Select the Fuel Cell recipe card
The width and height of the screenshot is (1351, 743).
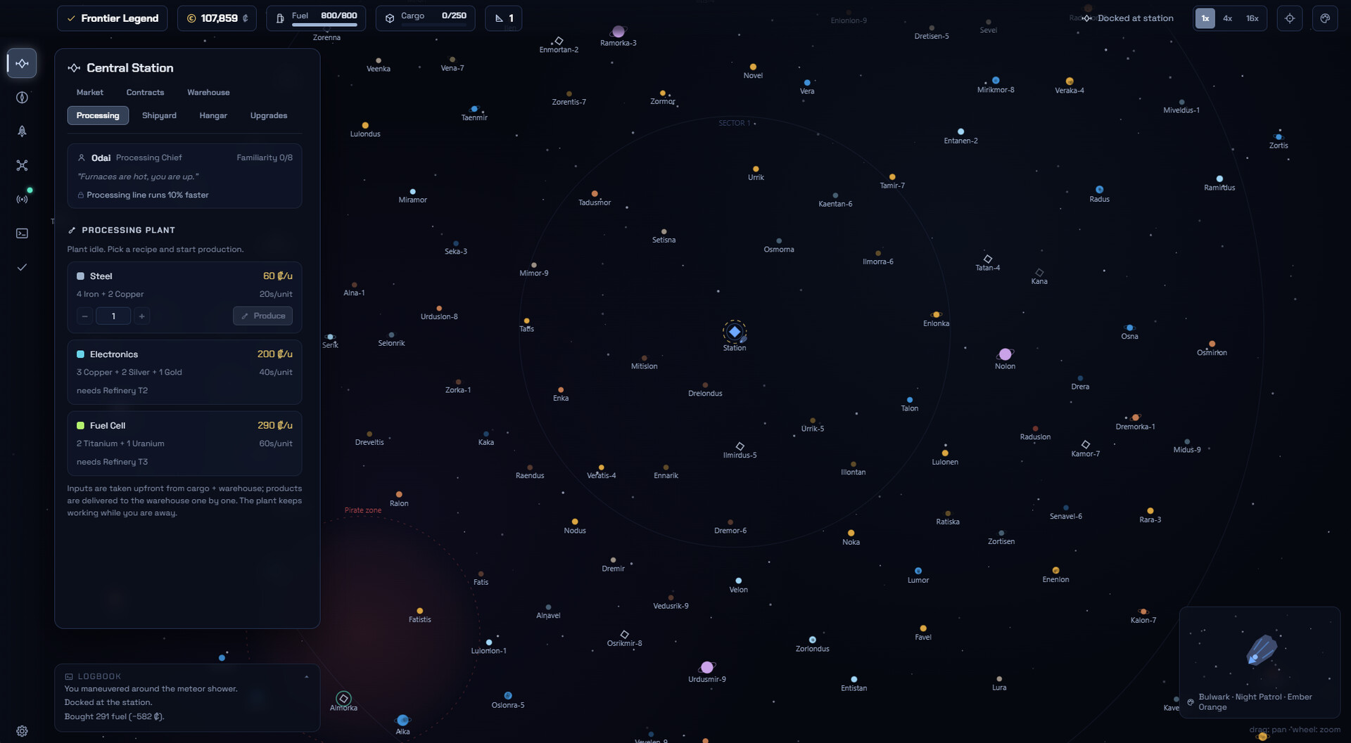184,444
